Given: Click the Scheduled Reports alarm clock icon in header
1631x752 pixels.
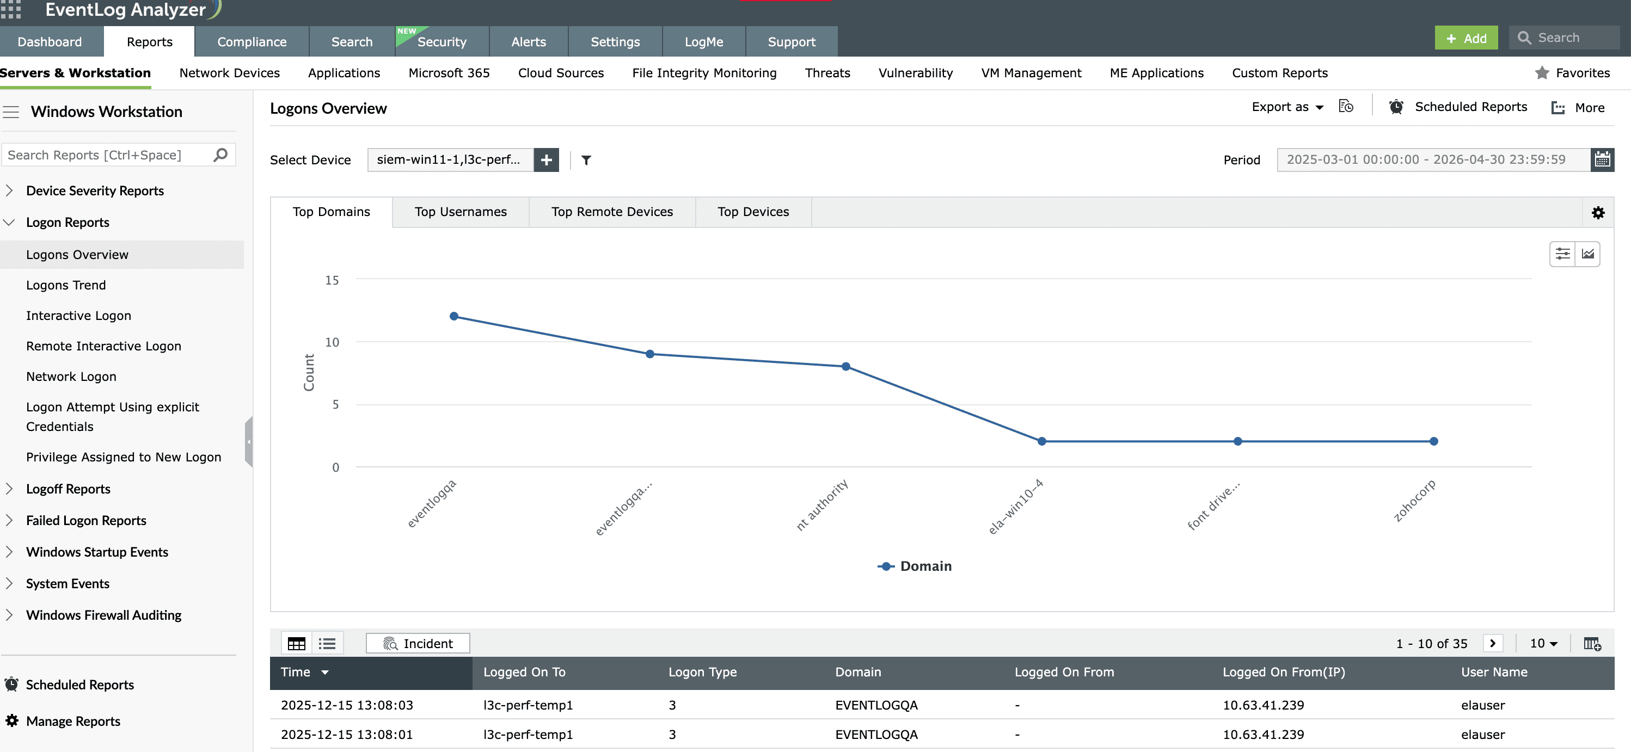Looking at the screenshot, I should pos(1396,107).
